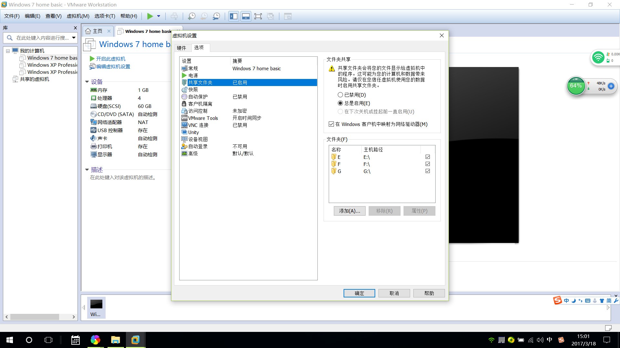Toggle the checkbox for shared folder F
The width and height of the screenshot is (620, 348).
[428, 164]
